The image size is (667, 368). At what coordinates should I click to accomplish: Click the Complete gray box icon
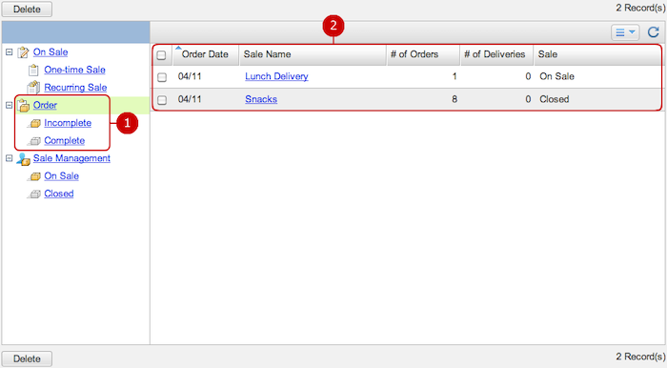coord(35,141)
